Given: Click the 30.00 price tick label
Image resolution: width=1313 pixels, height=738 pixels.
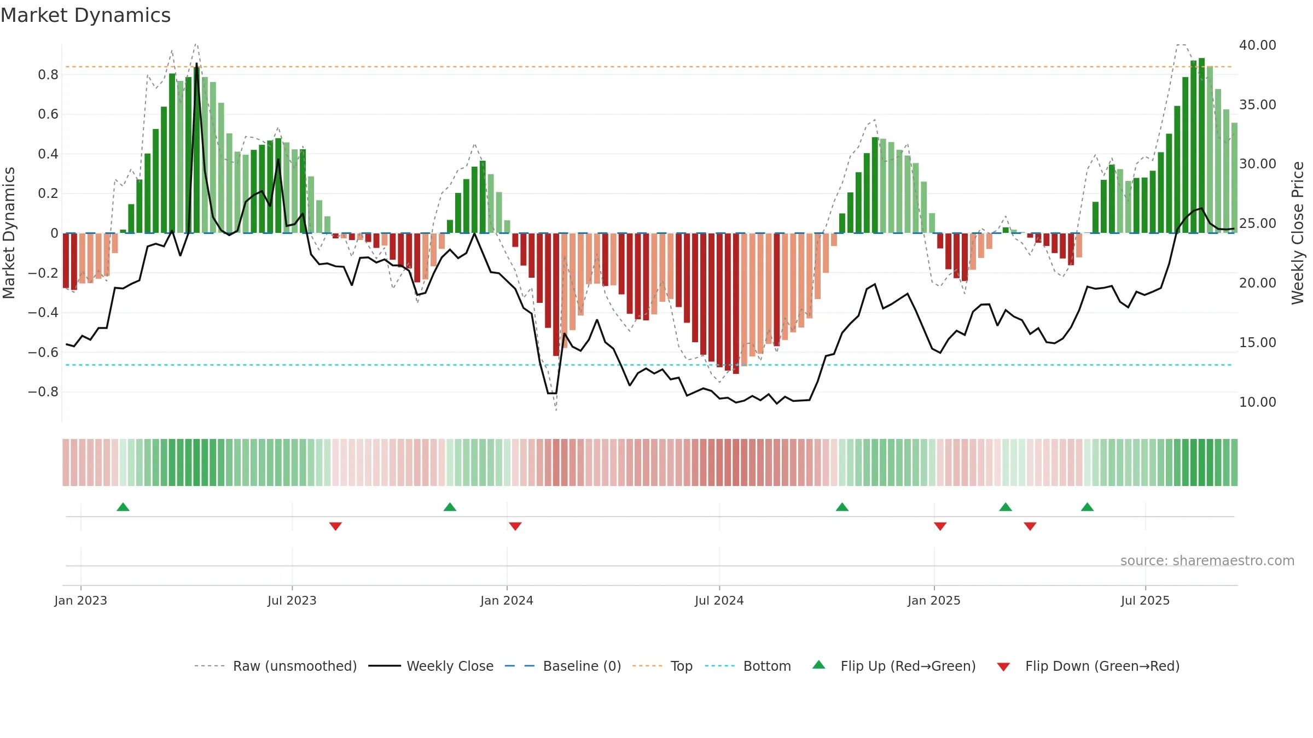Looking at the screenshot, I should coord(1258,163).
